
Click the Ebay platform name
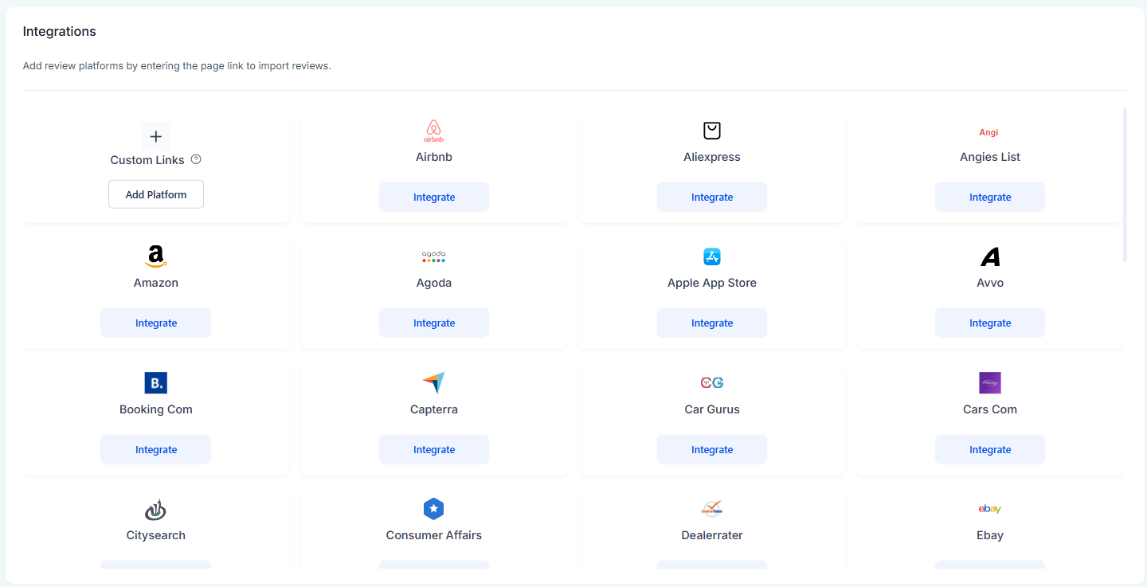coord(990,535)
